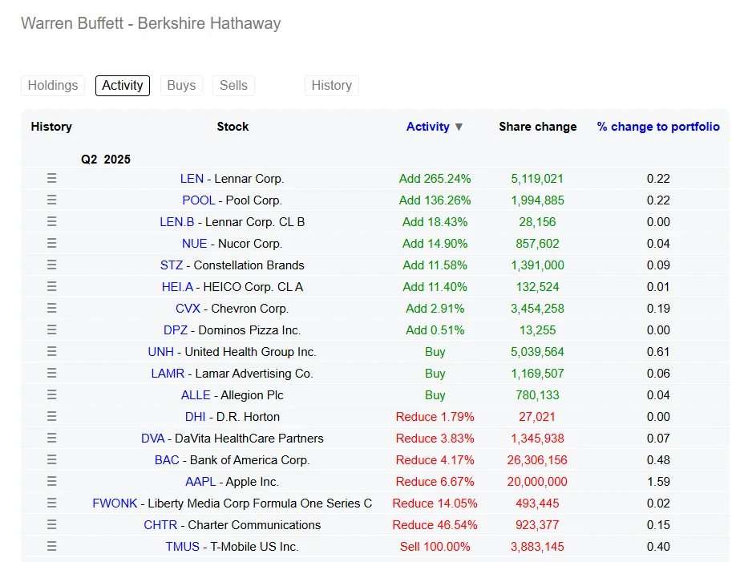This screenshot has height=562, width=736.
Task: Open history icon for Constellation Brands row
Action: click(51, 265)
